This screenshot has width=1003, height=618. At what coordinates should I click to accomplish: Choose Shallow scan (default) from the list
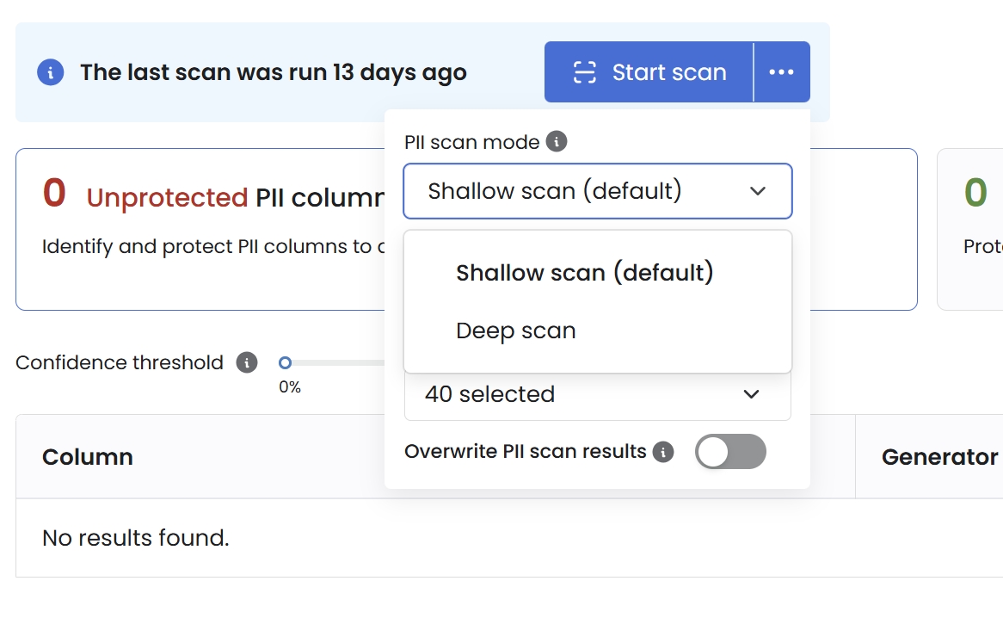pyautogui.click(x=585, y=273)
